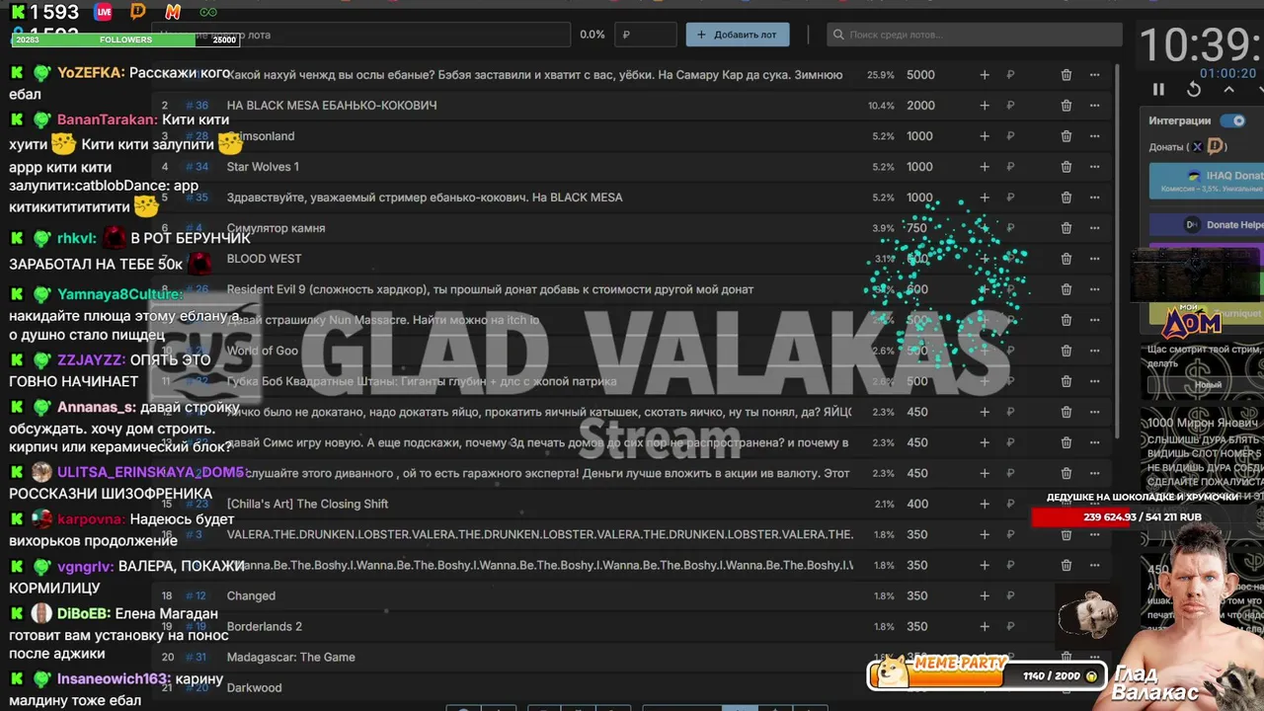Click the 400 amount of The Closing Shift

pyautogui.click(x=917, y=504)
